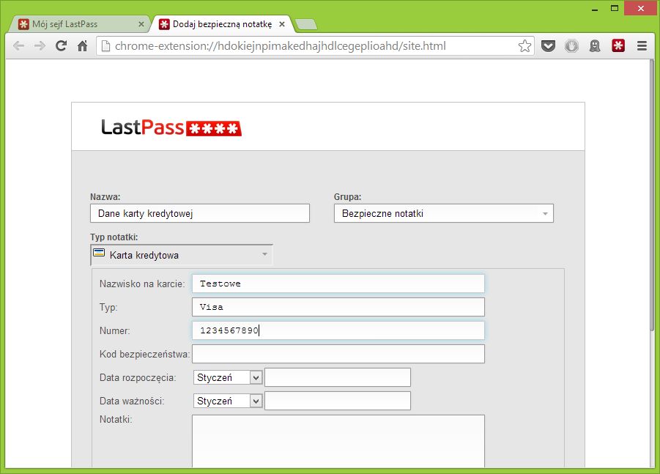Open the home page icon
660x474 pixels.
83,46
